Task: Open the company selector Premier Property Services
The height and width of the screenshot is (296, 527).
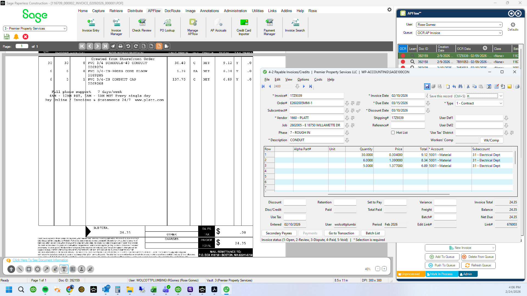Action: pyautogui.click(x=35, y=29)
